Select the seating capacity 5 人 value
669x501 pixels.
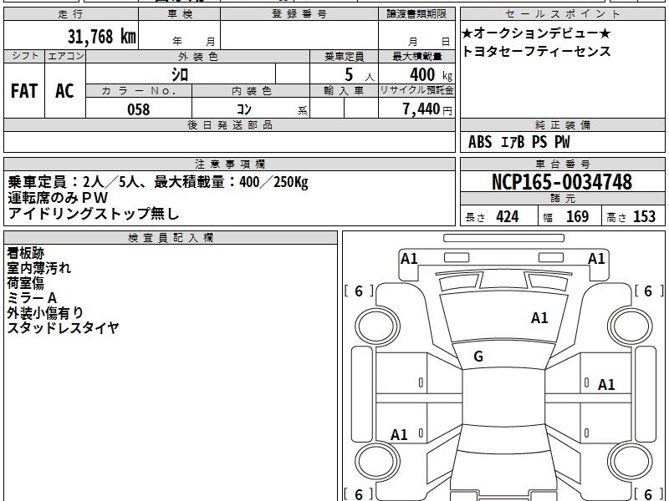tap(360, 75)
